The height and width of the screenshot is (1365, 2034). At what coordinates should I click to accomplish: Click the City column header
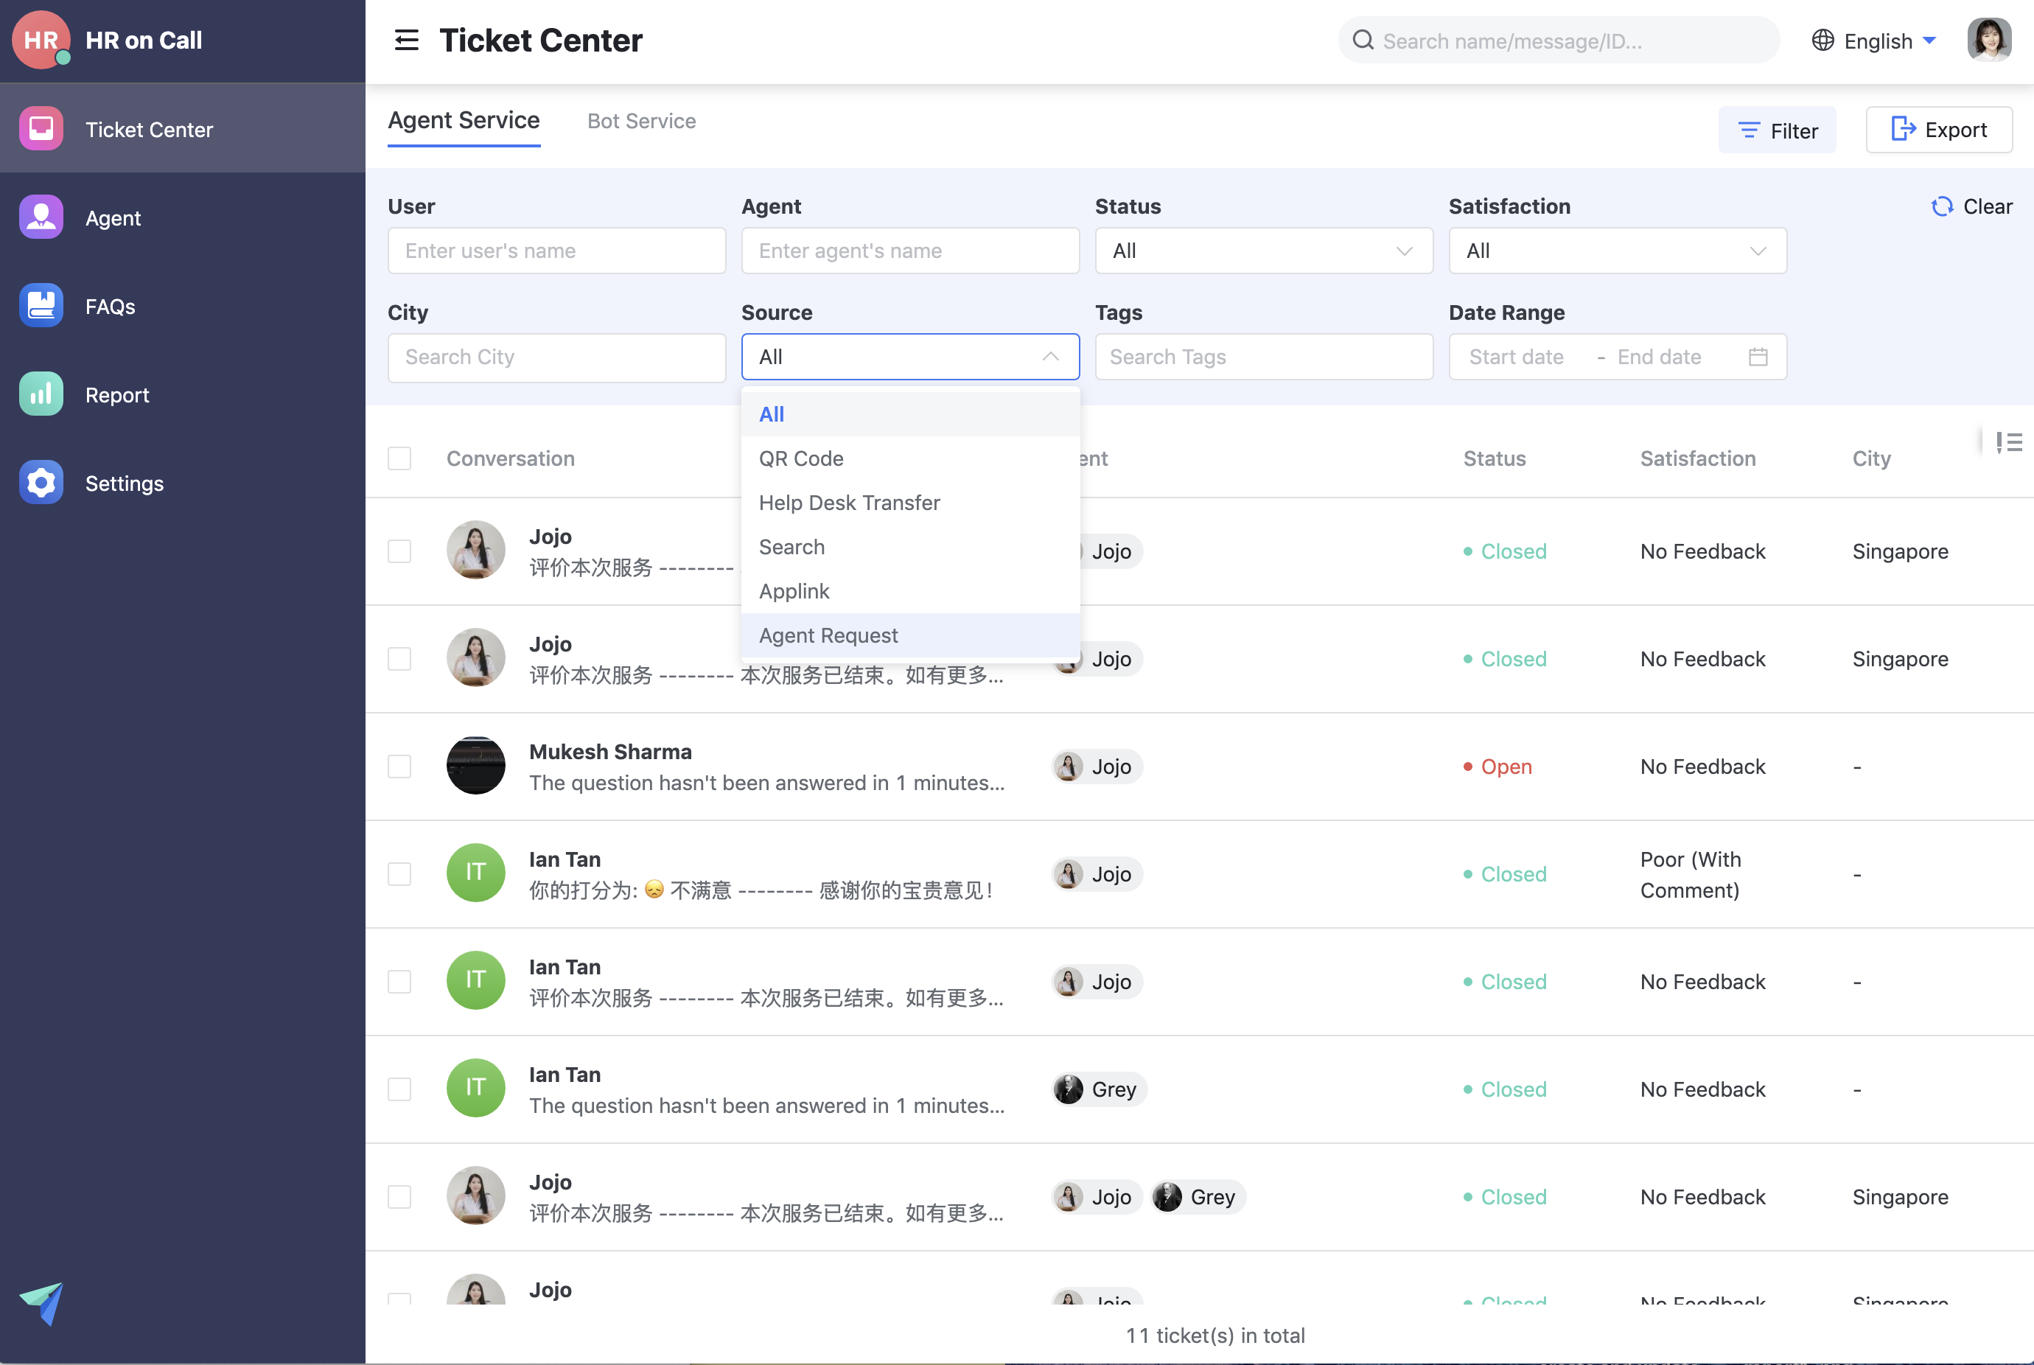click(1871, 458)
